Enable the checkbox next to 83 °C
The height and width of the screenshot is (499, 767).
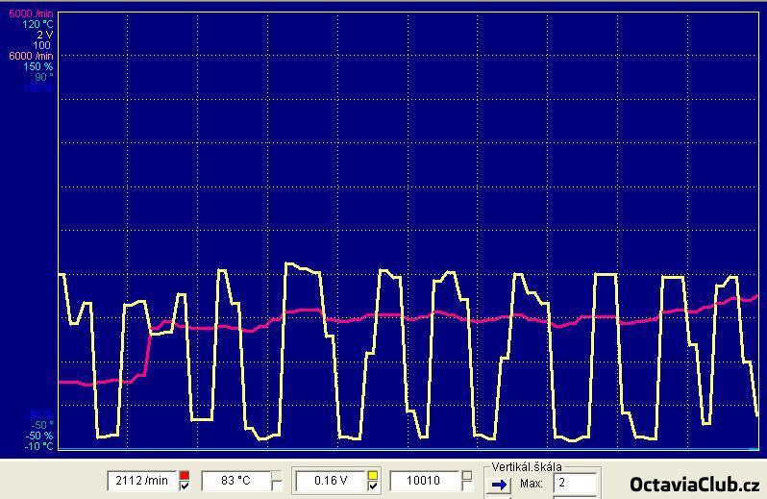277,485
